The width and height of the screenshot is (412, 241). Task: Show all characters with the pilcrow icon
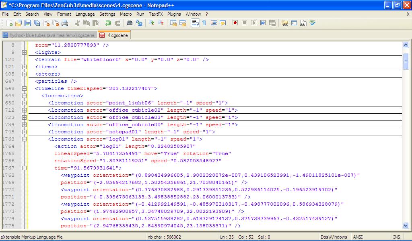click(x=204, y=23)
